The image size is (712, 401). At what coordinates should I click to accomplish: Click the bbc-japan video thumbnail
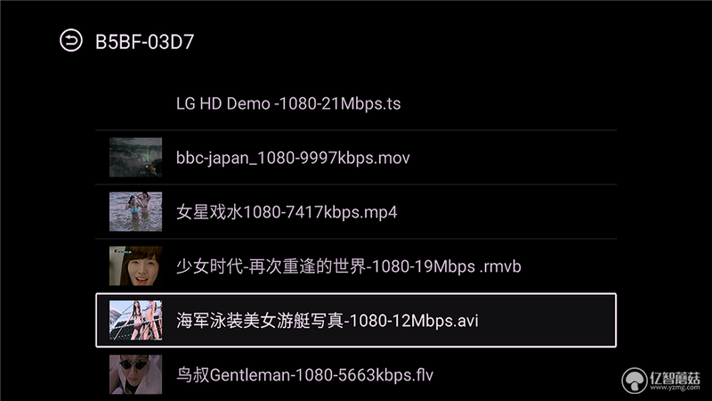click(x=135, y=158)
